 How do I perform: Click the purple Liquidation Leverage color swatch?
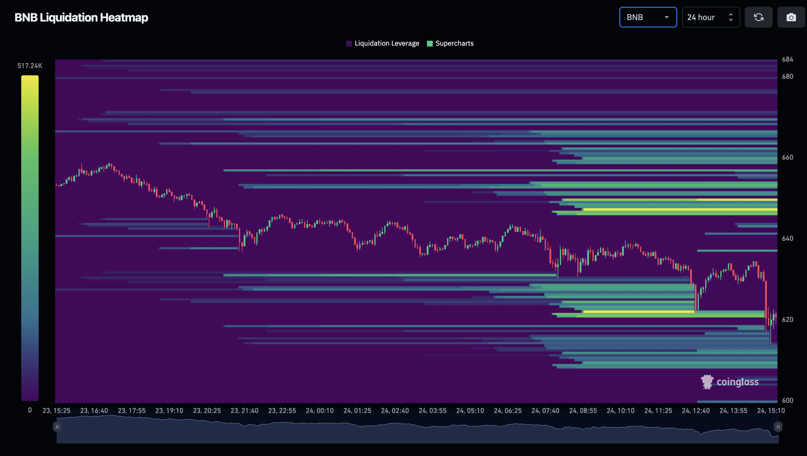point(349,44)
